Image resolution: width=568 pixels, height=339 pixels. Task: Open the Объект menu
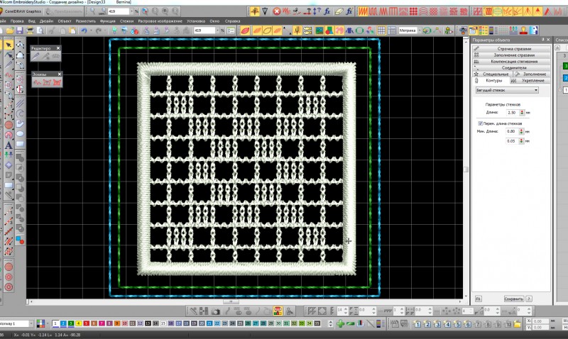[65, 21]
